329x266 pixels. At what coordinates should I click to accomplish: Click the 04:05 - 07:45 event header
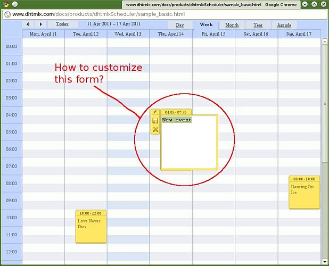click(x=176, y=112)
